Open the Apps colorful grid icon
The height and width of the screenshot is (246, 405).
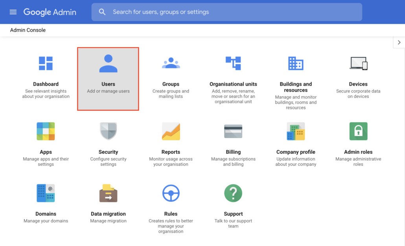click(46, 131)
